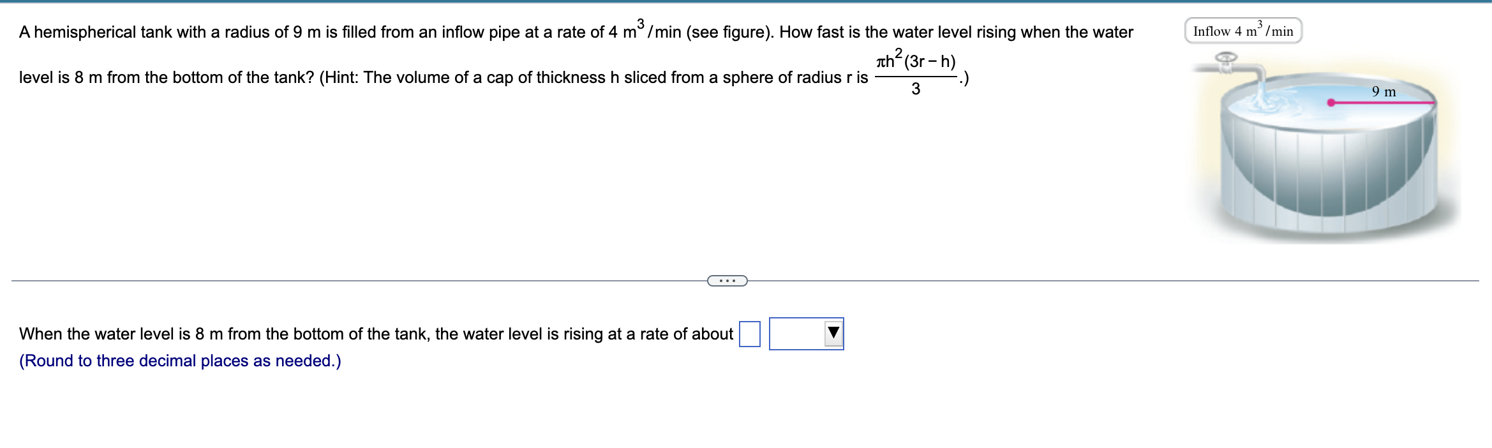Open the units dropdown next to answer box
The height and width of the screenshot is (448, 1492).
[806, 333]
